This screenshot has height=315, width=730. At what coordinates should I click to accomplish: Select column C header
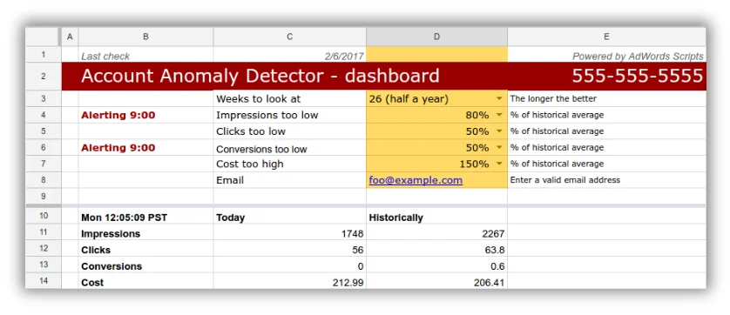point(289,37)
